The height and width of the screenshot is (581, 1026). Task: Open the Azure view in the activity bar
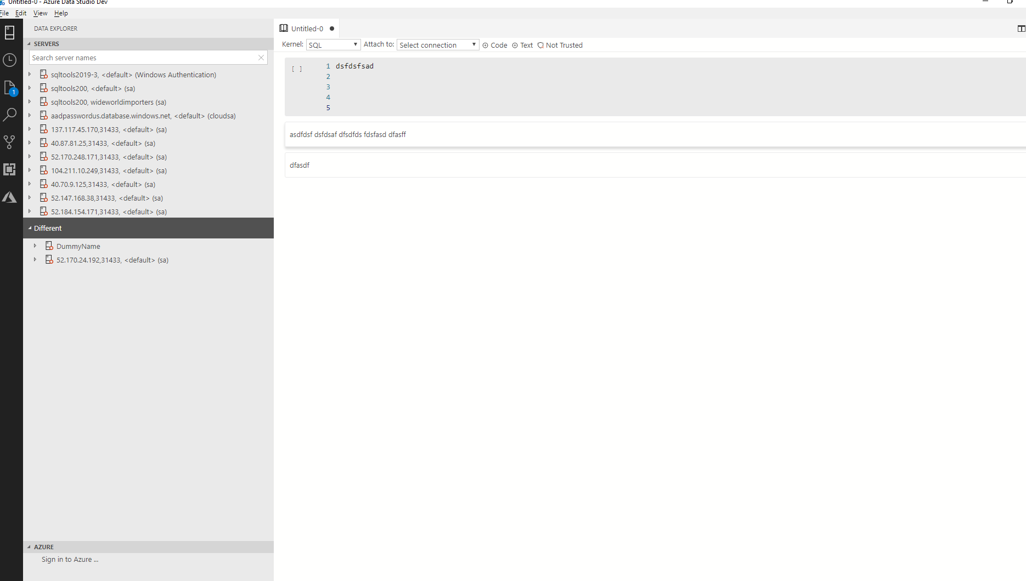[10, 197]
